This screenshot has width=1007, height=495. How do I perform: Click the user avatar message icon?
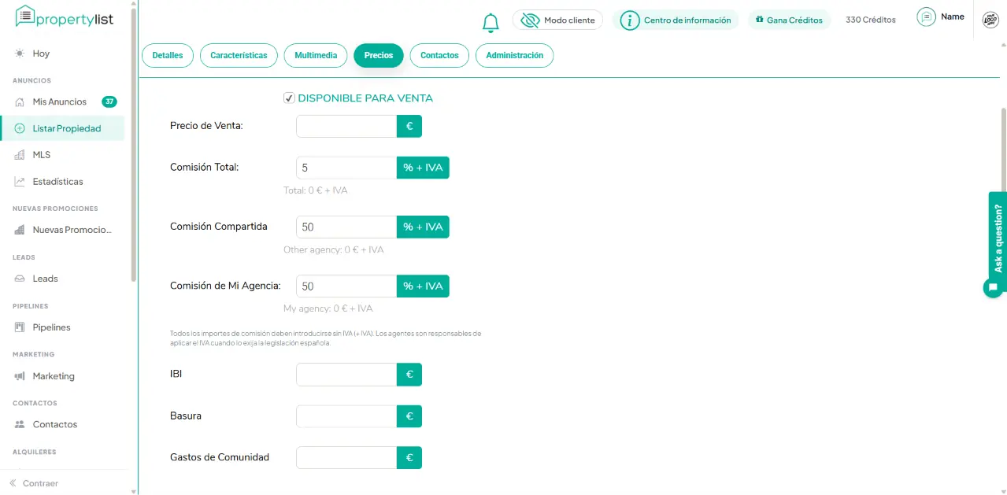[926, 17]
